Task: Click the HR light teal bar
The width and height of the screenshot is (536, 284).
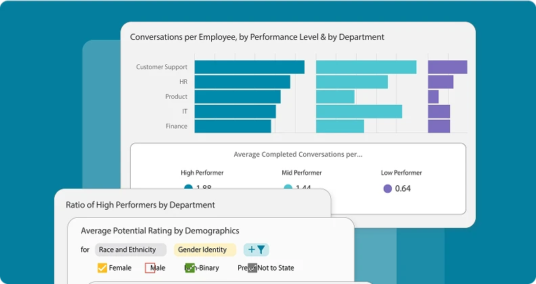Action: tap(352, 82)
